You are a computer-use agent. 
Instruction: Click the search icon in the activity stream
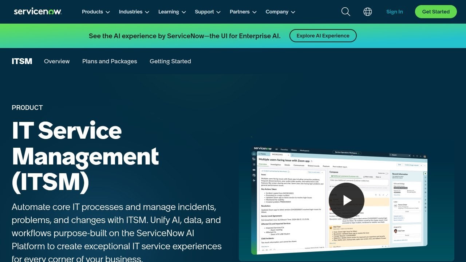click(380, 194)
